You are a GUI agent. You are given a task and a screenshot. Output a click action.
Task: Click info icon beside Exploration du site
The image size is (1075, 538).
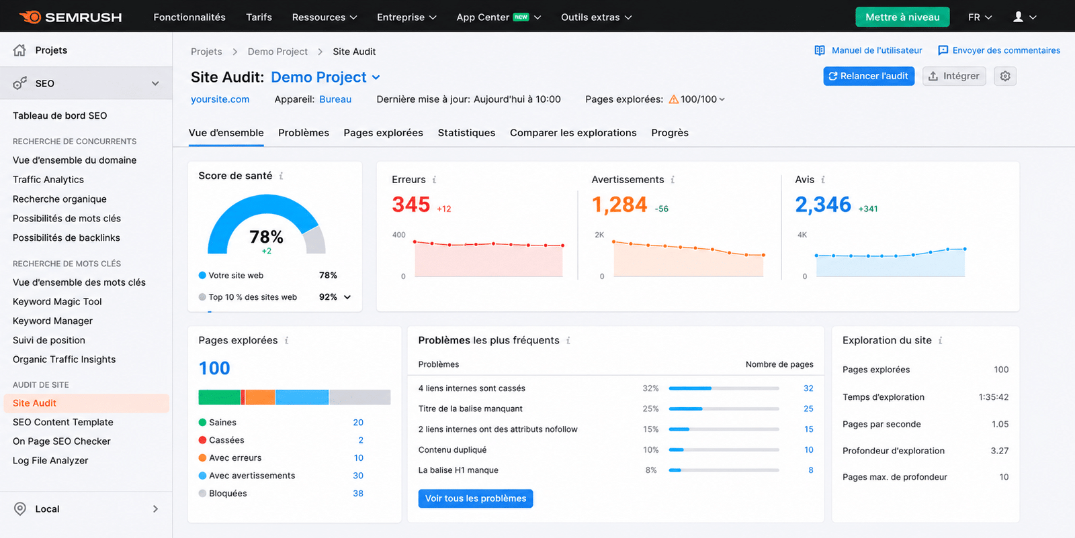940,340
